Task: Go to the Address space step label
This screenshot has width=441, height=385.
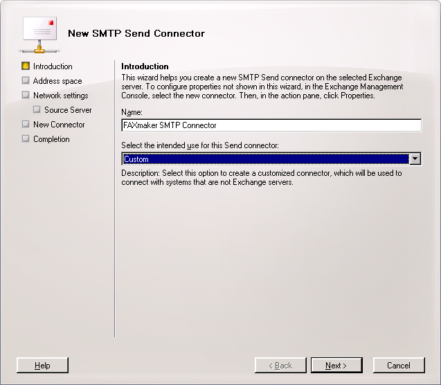Action: [57, 81]
